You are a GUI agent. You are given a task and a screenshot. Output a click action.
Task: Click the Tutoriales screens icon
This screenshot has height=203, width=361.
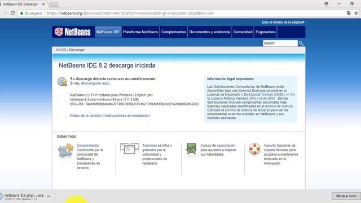pos(129,149)
